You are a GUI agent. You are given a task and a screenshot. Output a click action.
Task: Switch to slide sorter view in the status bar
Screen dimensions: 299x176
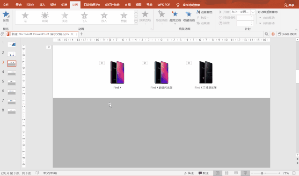227,173
